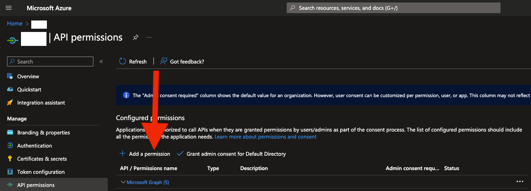Viewport: 531px width, 191px height.
Task: Click the Branding & properties icon
Action: [10, 132]
